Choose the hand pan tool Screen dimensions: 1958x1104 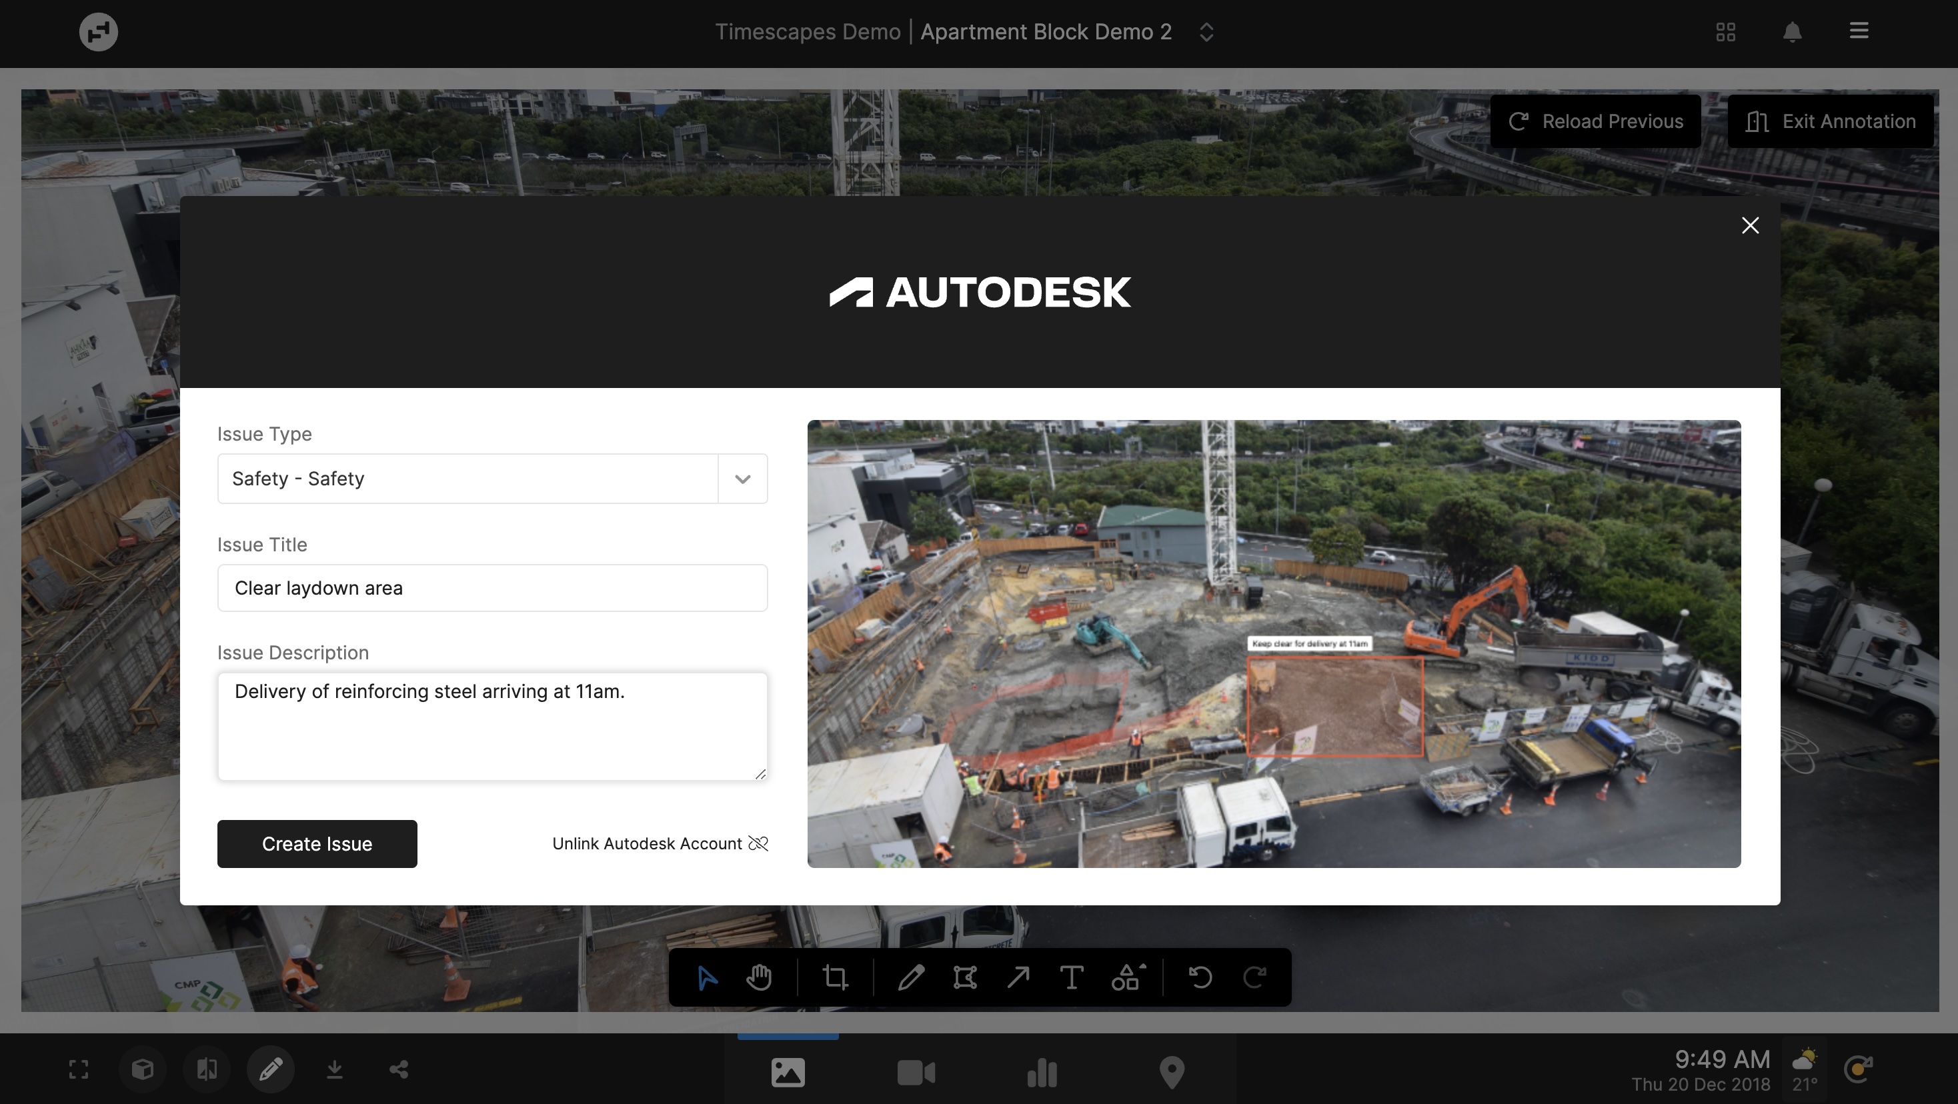tap(758, 977)
